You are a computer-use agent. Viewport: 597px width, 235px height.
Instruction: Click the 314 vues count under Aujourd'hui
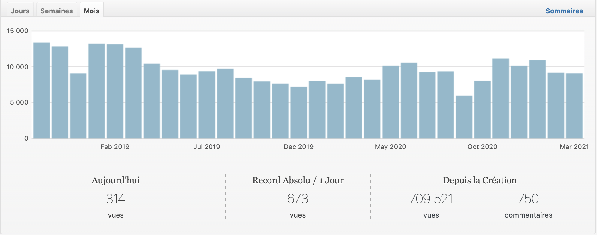[x=115, y=199]
